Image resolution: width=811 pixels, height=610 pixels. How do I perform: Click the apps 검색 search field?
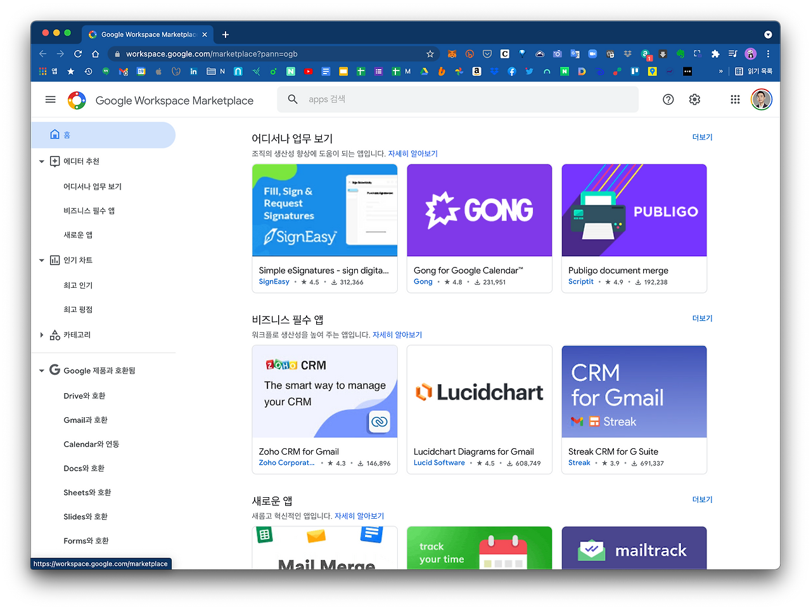click(457, 100)
